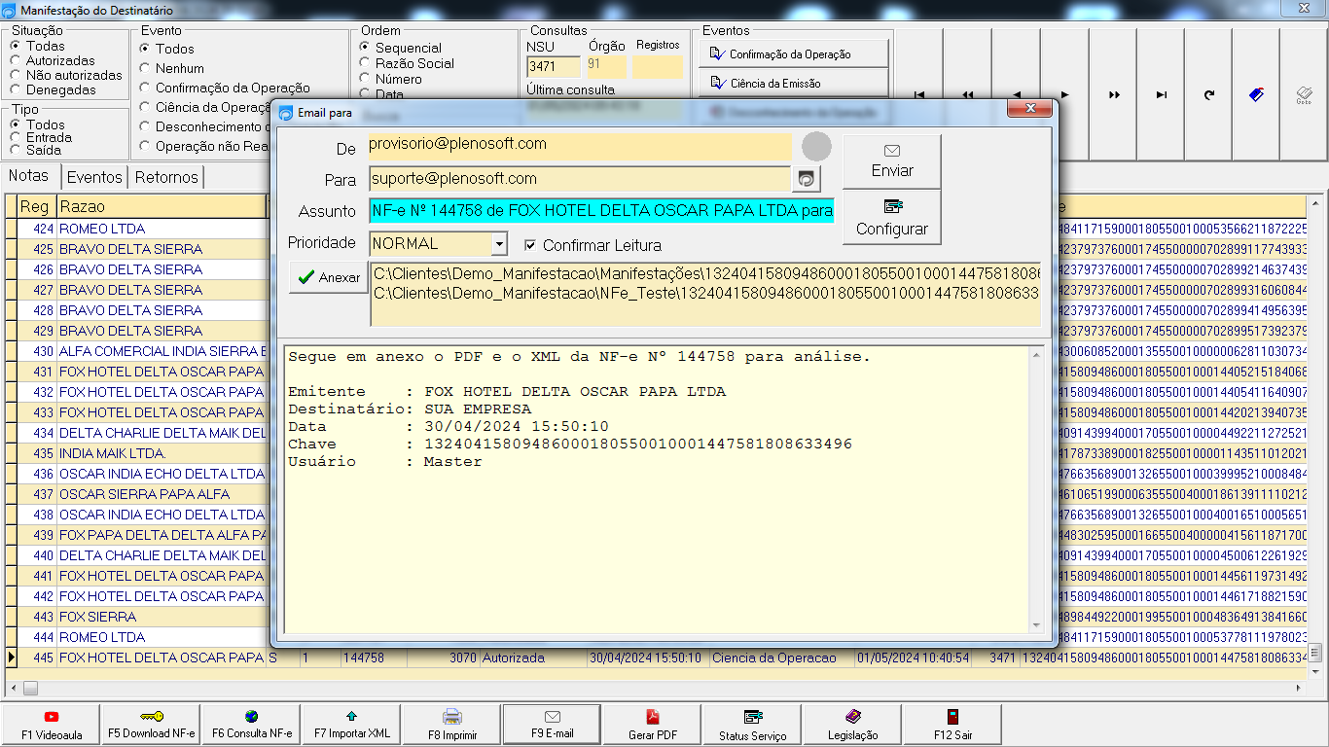Viewport: 1329px width, 747px height.
Task: Click the F9 E-mail toolbar button
Action: pyautogui.click(x=553, y=725)
